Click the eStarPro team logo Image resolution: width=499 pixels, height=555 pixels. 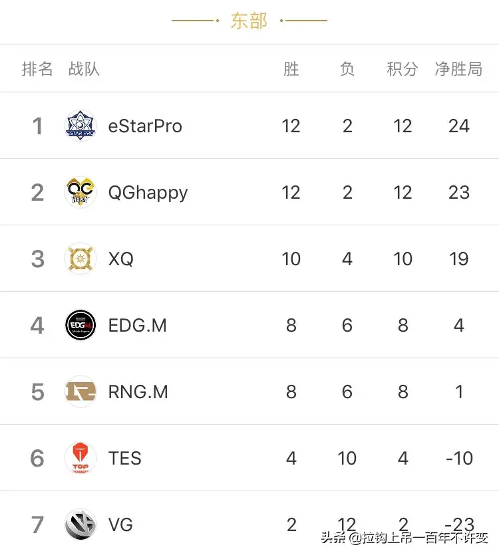(81, 126)
